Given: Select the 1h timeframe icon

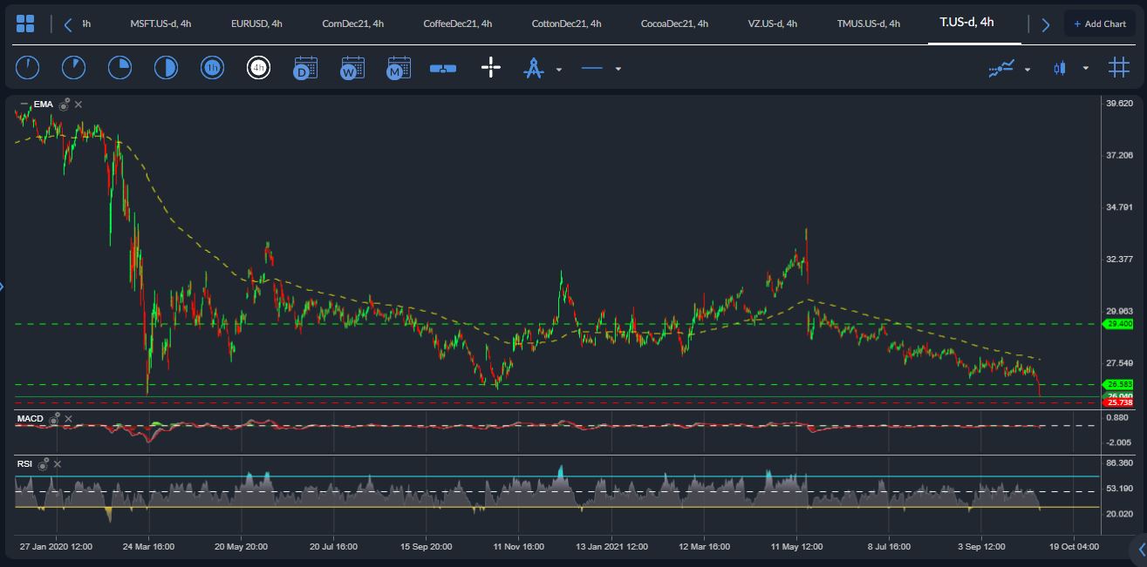Looking at the screenshot, I should coord(212,68).
